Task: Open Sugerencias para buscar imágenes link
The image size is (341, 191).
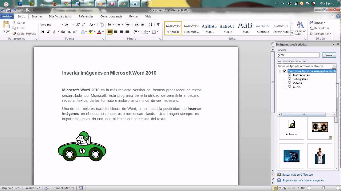Action: point(303,180)
